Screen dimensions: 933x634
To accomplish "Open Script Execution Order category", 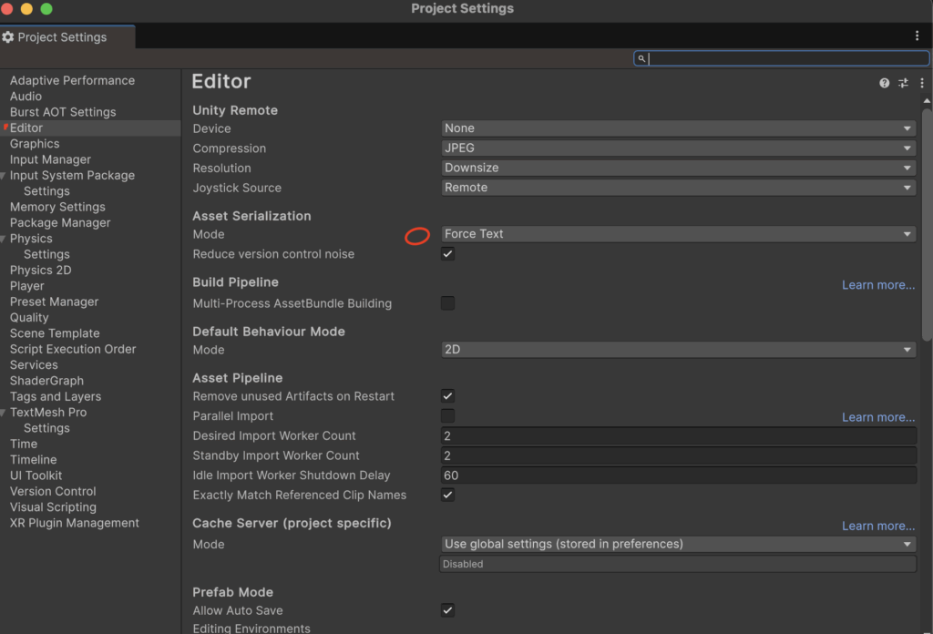I will click(x=73, y=349).
